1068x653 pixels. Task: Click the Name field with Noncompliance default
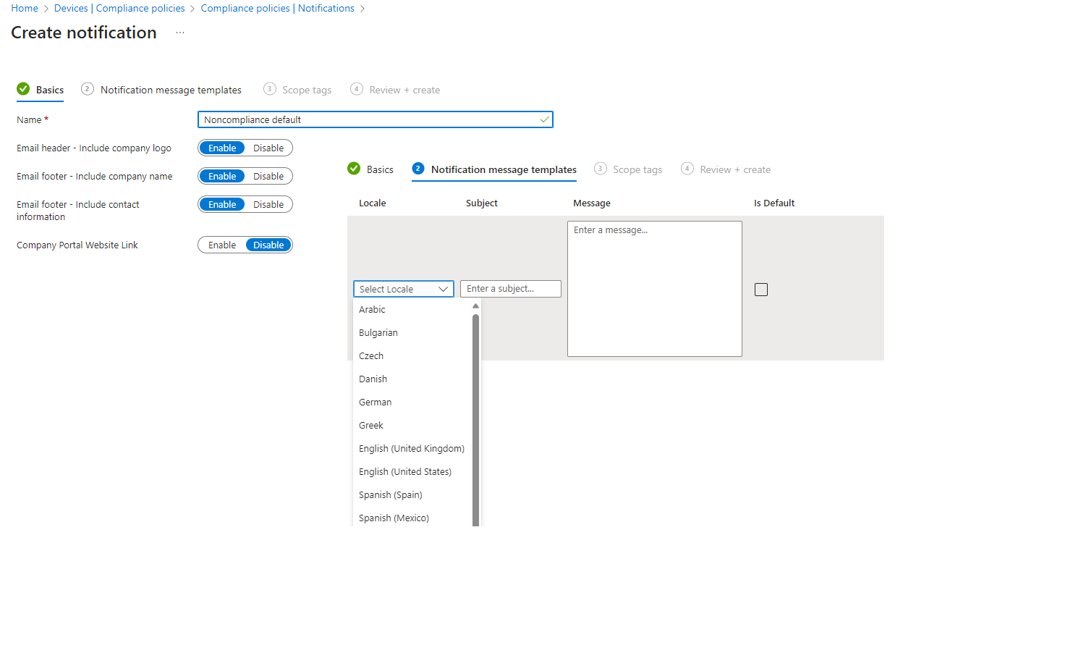tap(376, 119)
